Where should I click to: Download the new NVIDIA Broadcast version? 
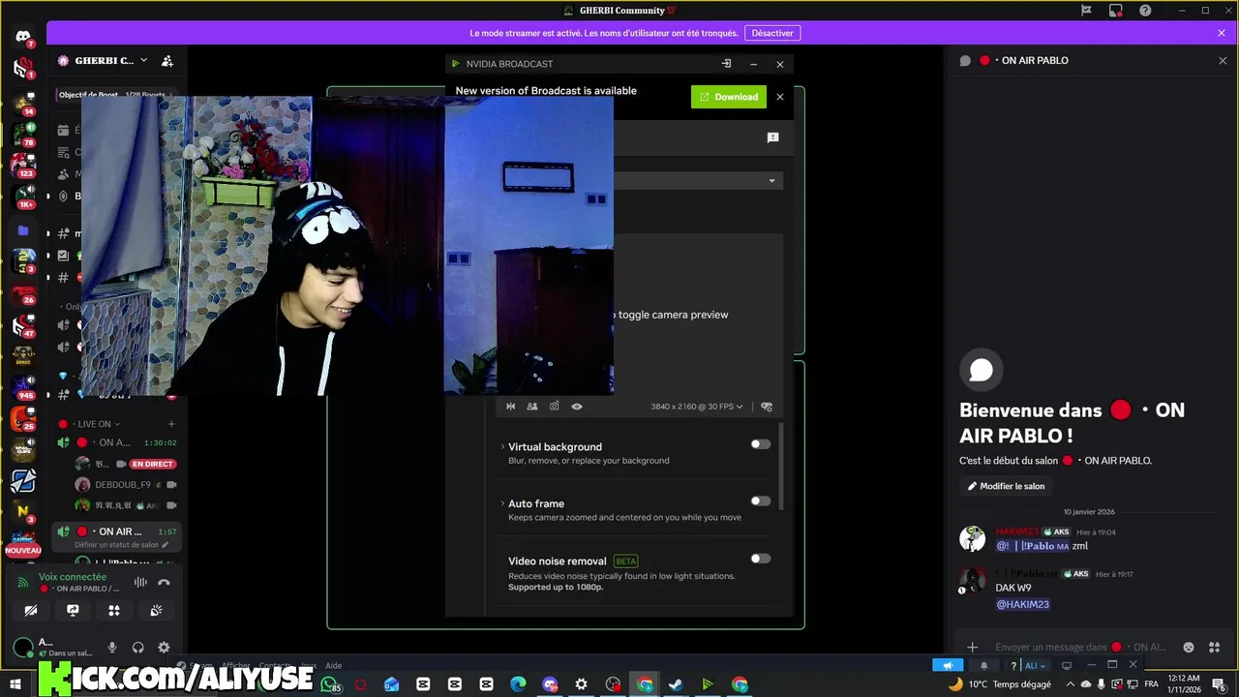click(729, 97)
